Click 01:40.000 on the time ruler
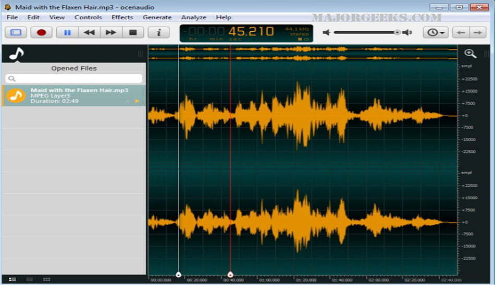Screen dimensions: 495x285 [342, 280]
